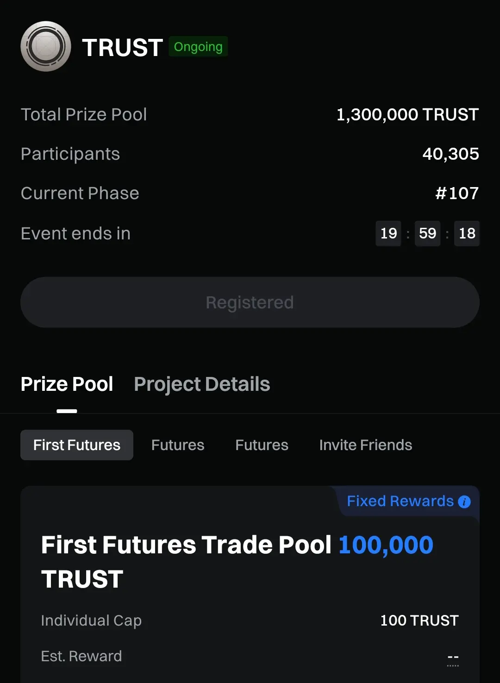
Task: Click the green Ongoing status badge
Action: (x=198, y=47)
